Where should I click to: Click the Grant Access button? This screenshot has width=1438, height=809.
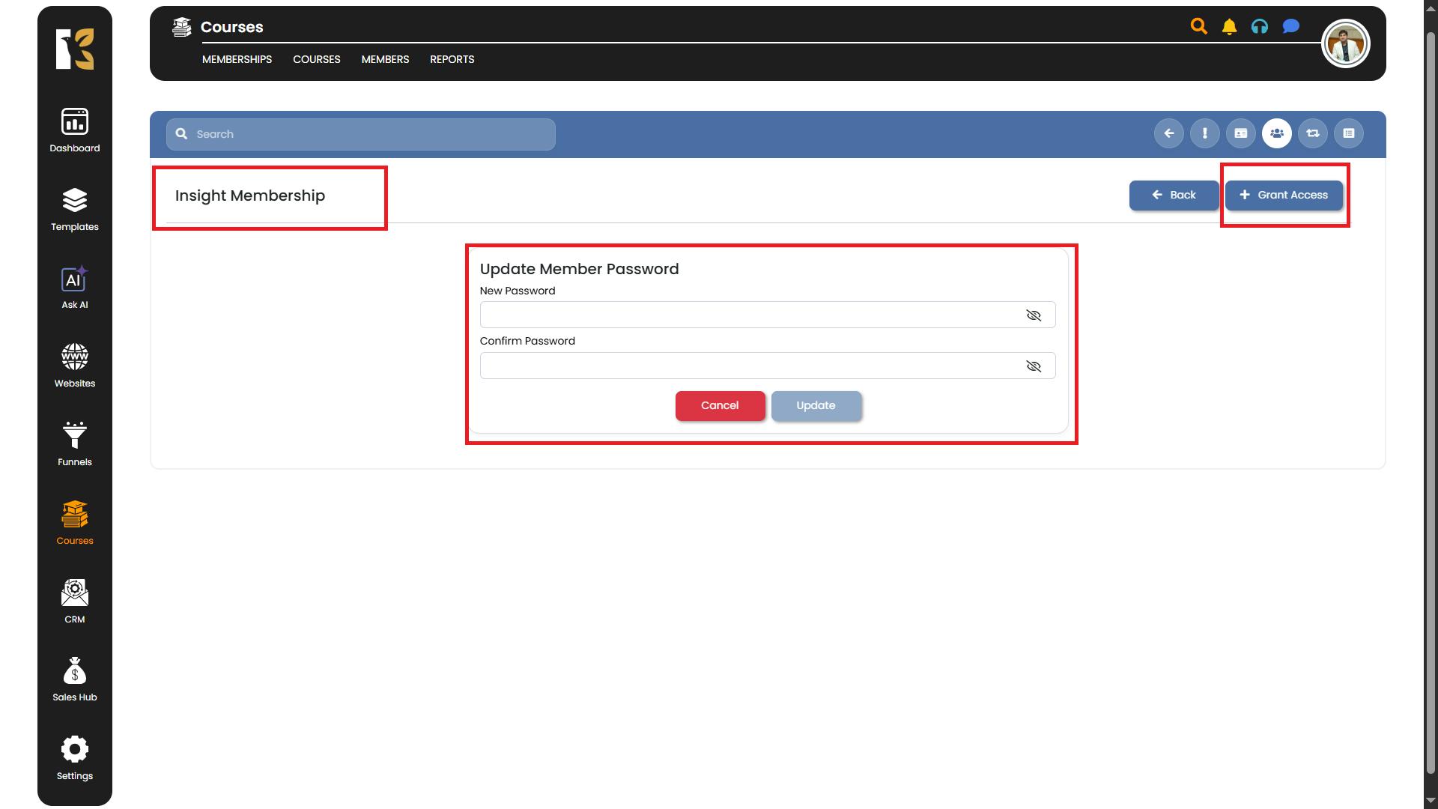[x=1284, y=195]
